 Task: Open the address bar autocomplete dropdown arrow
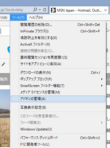pos(40,10)
